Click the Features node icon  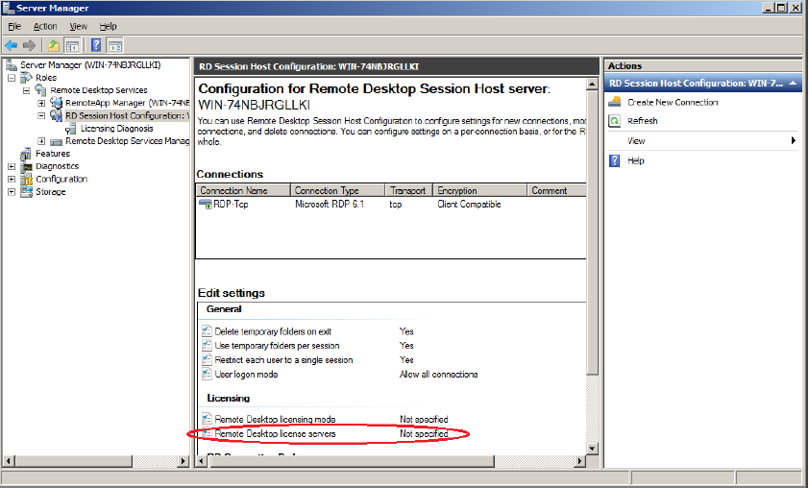26,154
